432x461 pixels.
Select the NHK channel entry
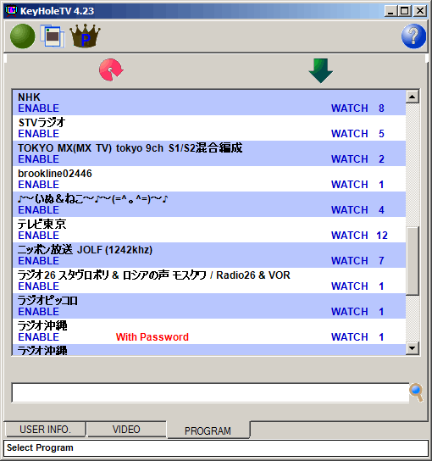209,103
